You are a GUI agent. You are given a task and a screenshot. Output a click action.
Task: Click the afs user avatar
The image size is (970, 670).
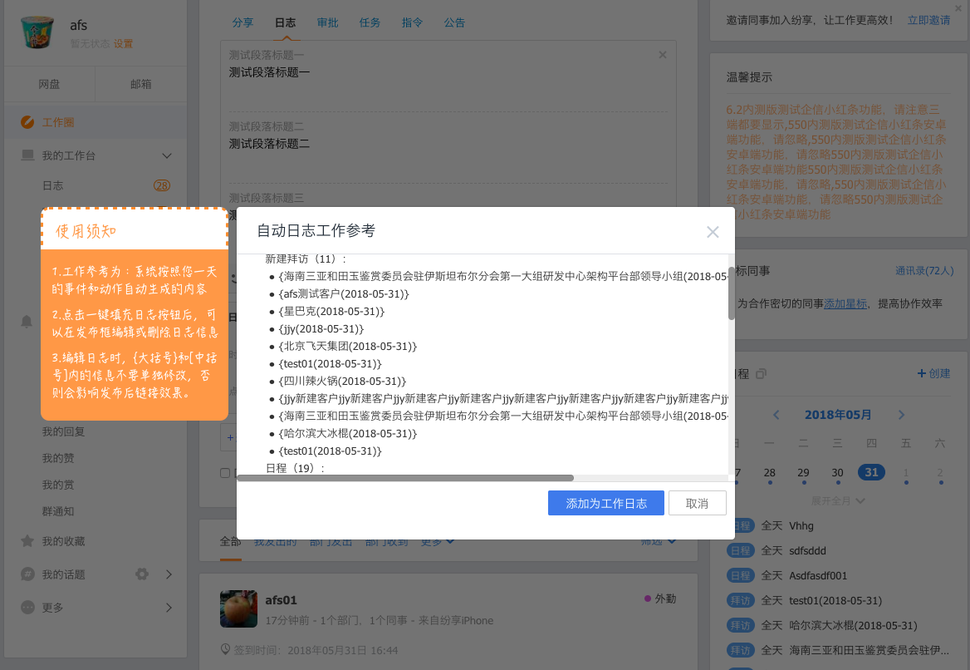(37, 32)
